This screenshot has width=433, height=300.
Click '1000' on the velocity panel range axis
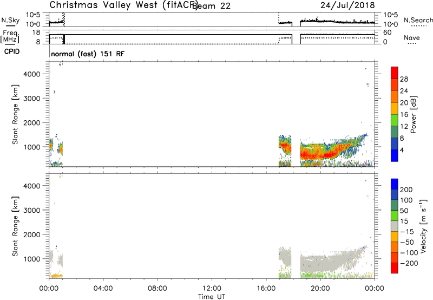(x=31, y=259)
